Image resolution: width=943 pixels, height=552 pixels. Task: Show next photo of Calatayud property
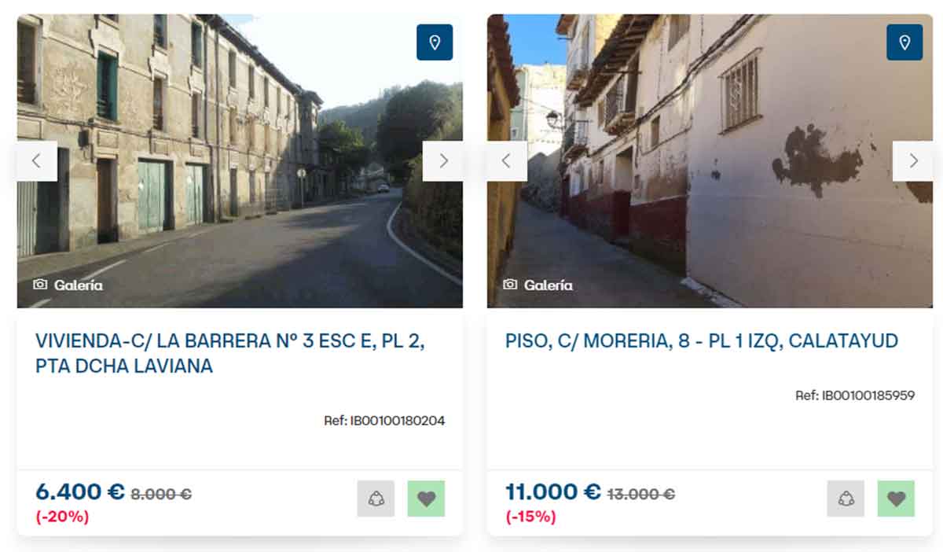[x=912, y=161]
